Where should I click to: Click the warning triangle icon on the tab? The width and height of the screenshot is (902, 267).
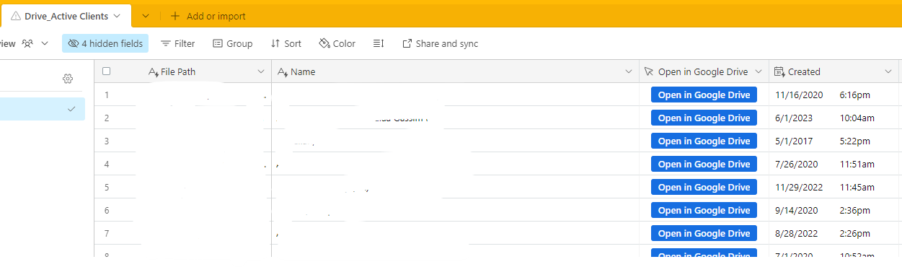pos(16,16)
